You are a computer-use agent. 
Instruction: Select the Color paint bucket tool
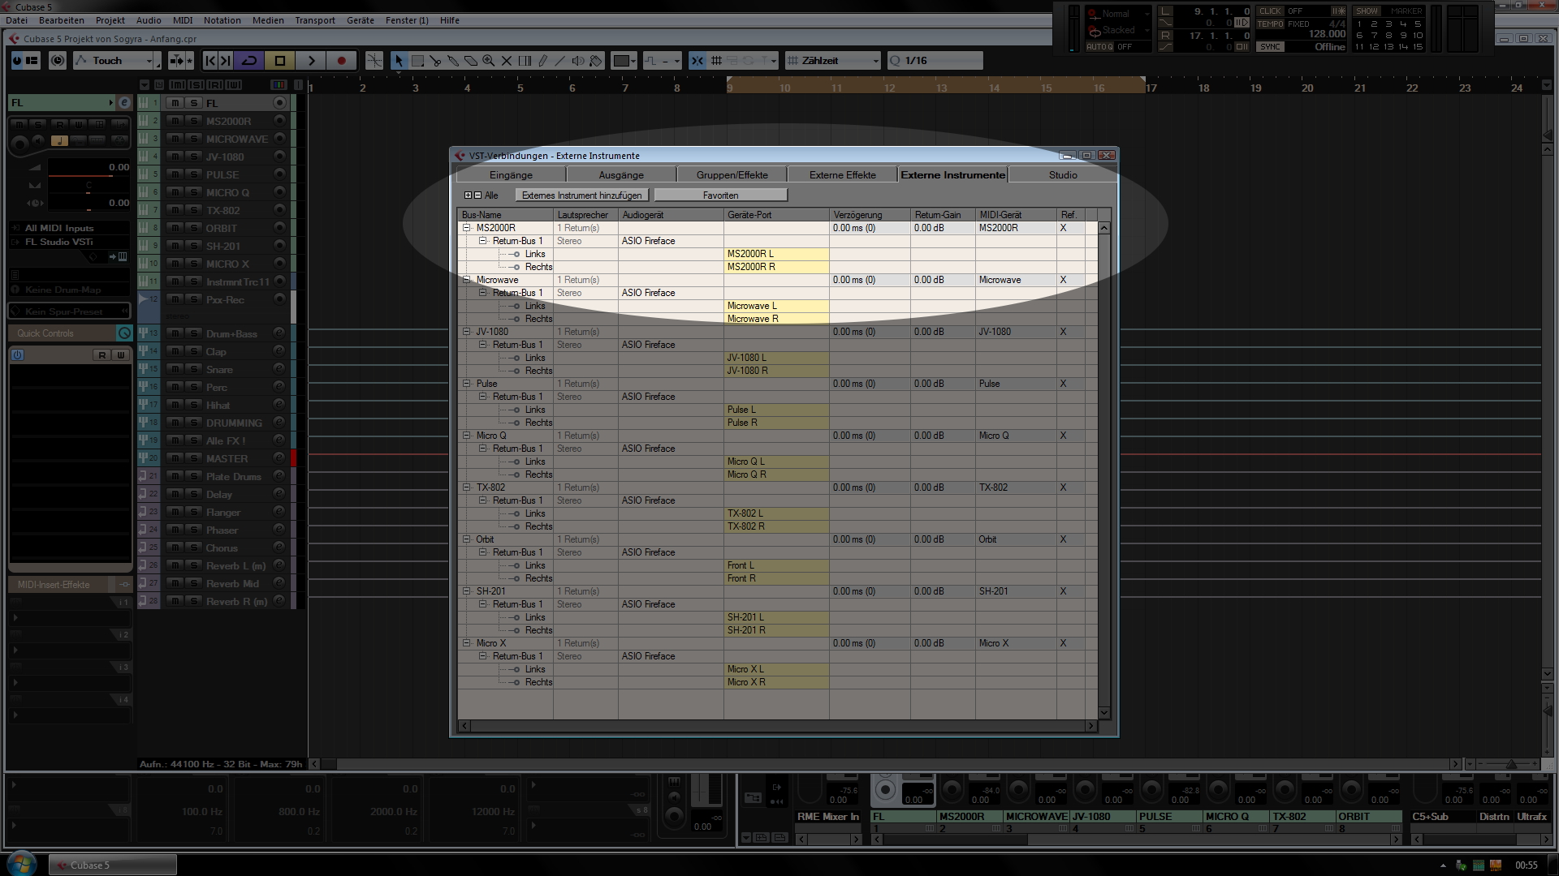pyautogui.click(x=596, y=61)
